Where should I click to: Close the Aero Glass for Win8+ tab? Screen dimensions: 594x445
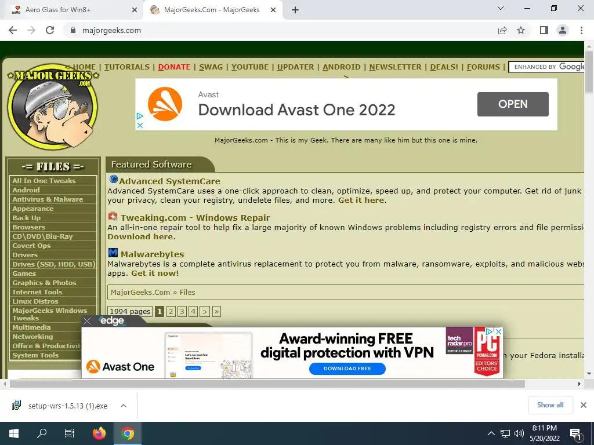(x=135, y=10)
